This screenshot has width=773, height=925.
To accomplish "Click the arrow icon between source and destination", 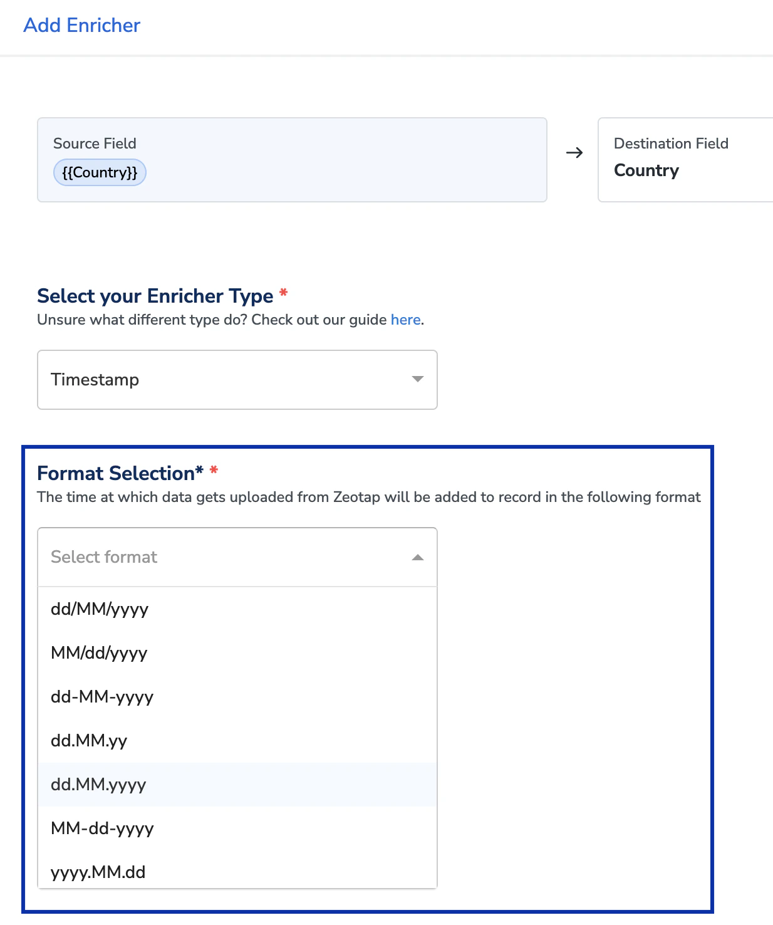I will [x=574, y=153].
